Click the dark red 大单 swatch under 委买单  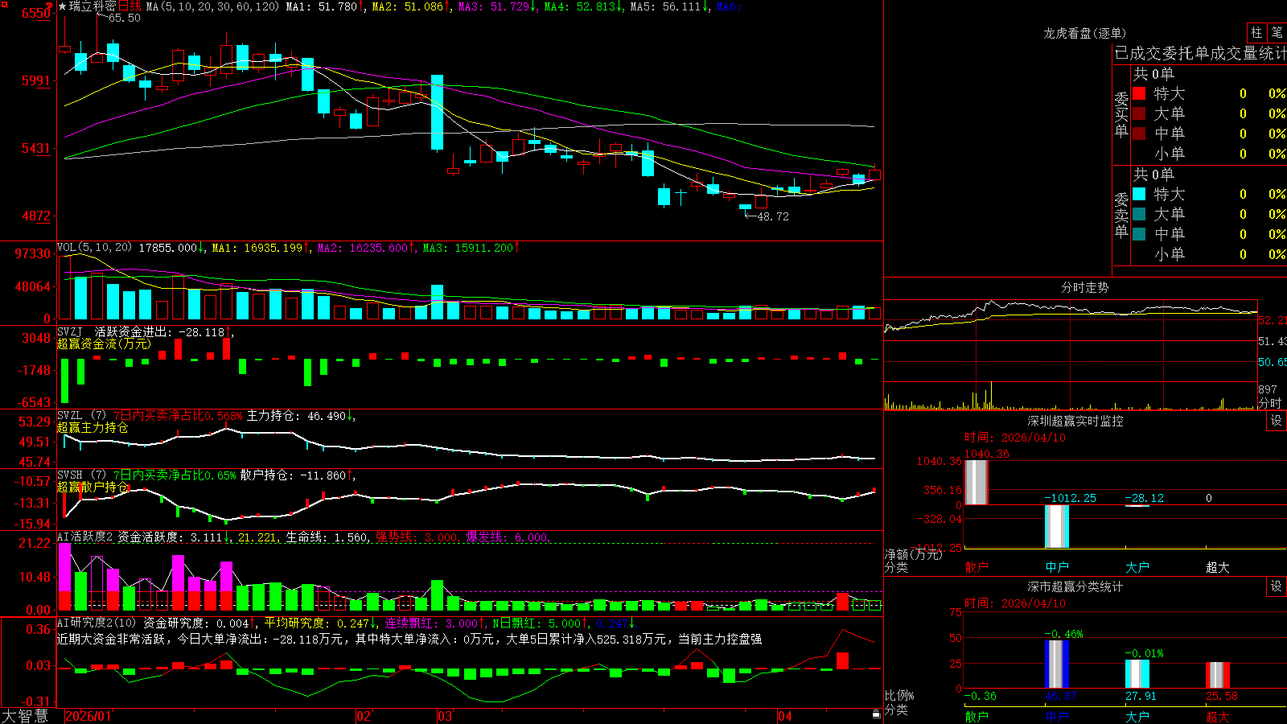[x=1139, y=113]
